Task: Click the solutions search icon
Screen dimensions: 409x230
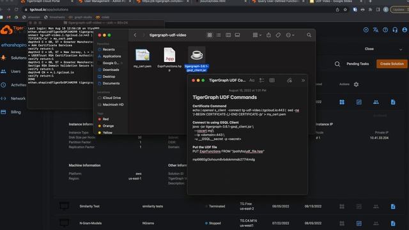Action: [x=337, y=64]
